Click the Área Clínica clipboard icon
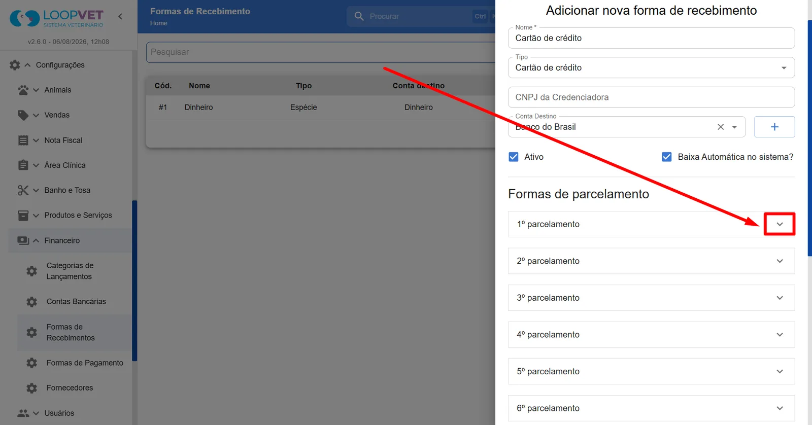Viewport: 812px width, 425px height. pos(23,165)
